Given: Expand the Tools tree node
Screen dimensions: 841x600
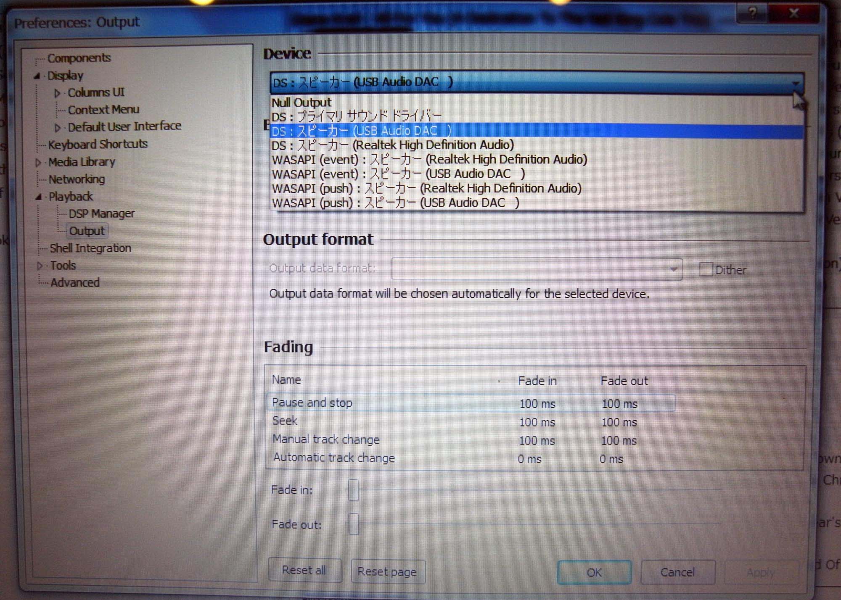Looking at the screenshot, I should point(40,266).
